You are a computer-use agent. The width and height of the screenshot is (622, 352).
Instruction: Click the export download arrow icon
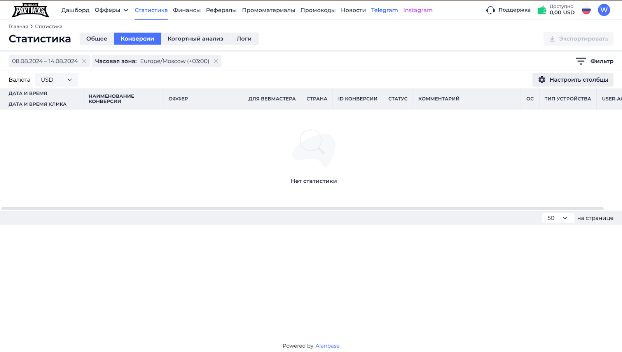552,39
